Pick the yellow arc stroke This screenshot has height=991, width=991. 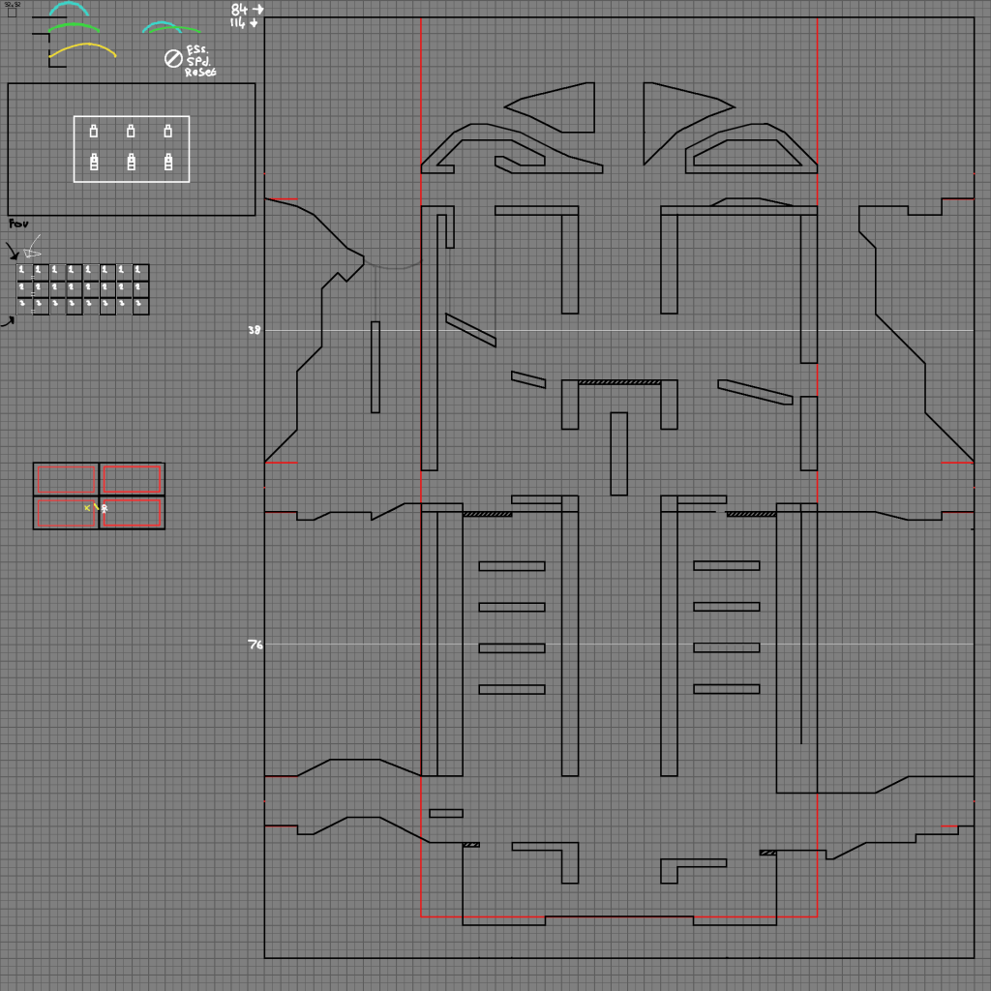(x=82, y=48)
